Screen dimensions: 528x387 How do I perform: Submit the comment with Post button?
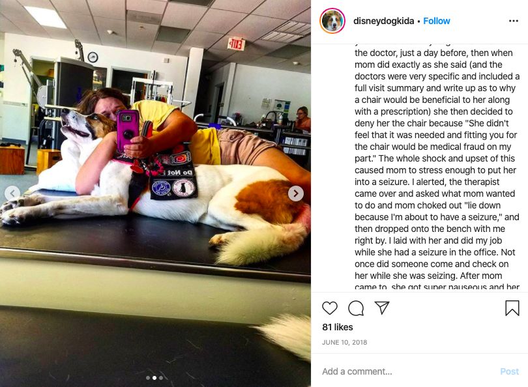510,371
